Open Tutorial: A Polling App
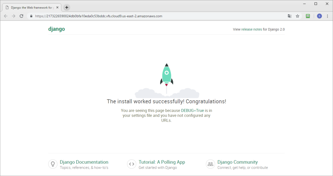The width and height of the screenshot is (333, 176). tap(162, 162)
